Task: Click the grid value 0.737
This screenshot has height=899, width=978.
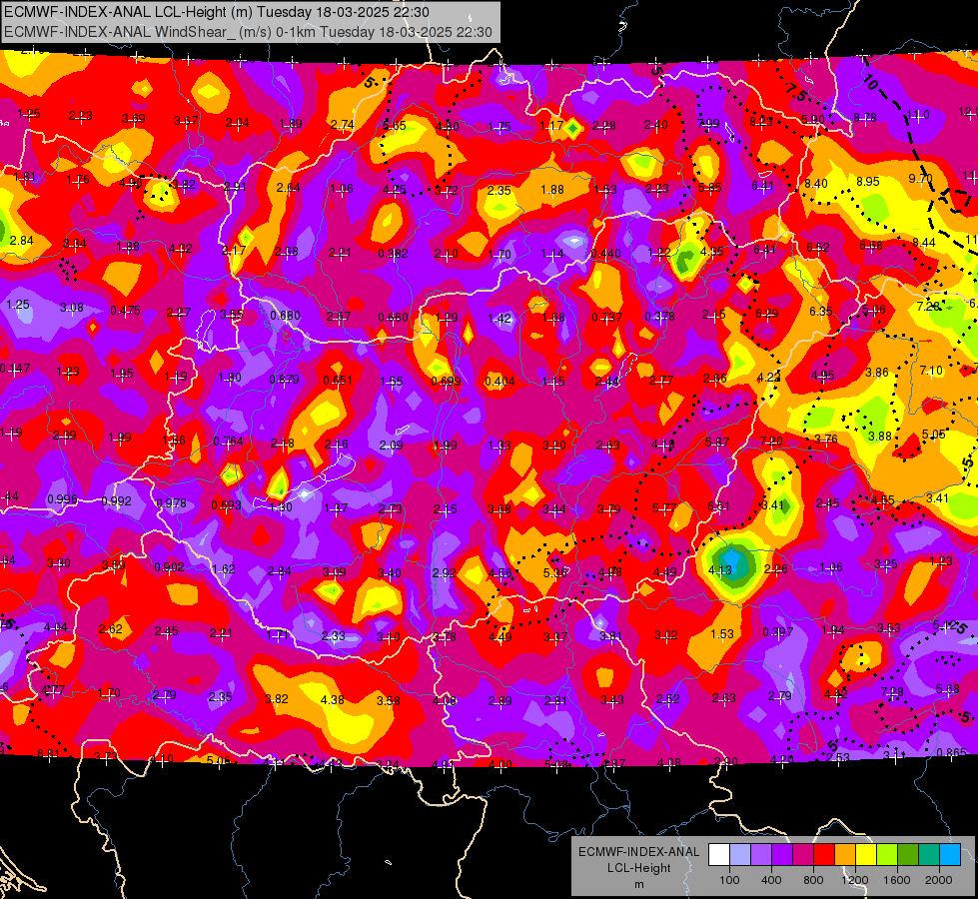Action: click(x=607, y=318)
